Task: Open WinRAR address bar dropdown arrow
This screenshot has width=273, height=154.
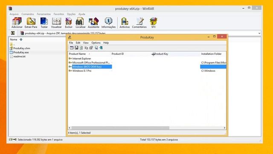Action: [259, 33]
